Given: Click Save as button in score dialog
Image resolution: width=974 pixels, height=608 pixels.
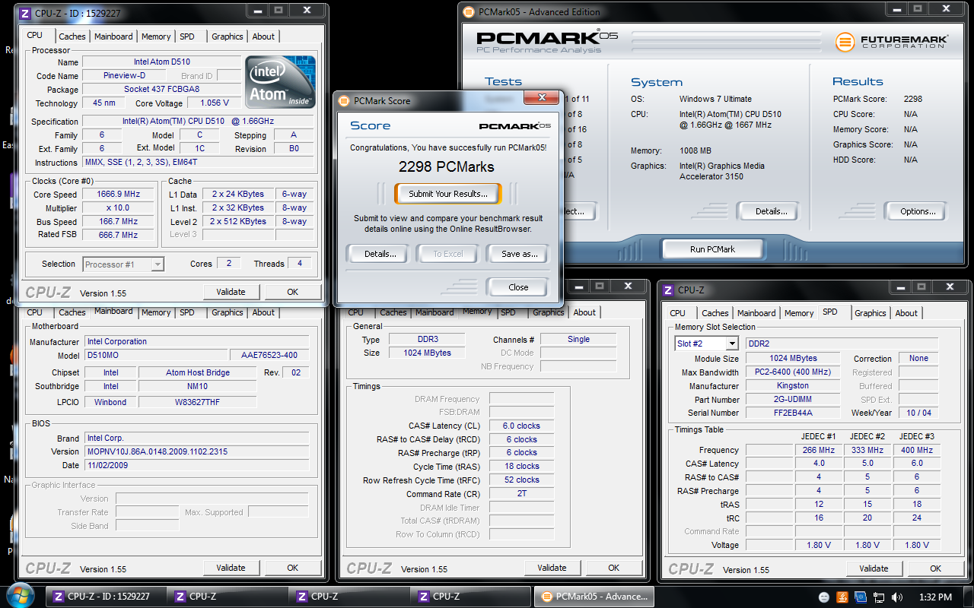Looking at the screenshot, I should 518,254.
